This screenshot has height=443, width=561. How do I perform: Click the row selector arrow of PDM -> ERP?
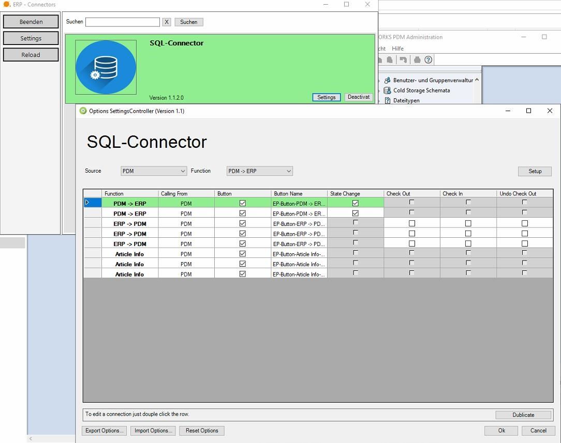(x=88, y=203)
